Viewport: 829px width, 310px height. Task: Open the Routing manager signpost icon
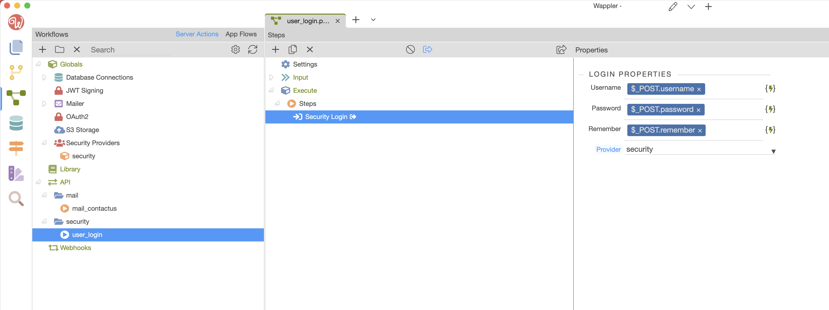(x=16, y=148)
